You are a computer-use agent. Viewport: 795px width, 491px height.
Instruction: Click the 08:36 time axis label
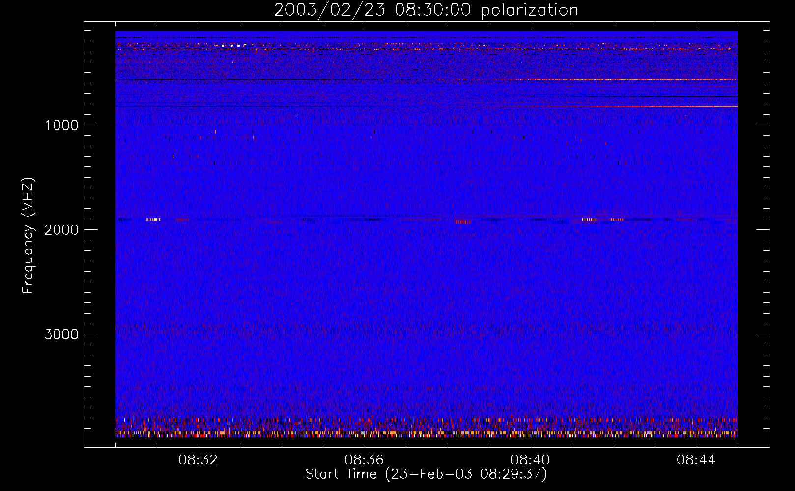tap(364, 460)
